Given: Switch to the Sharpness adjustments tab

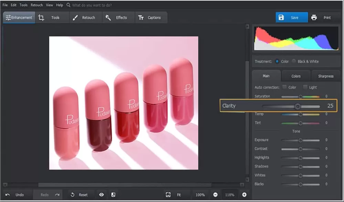Looking at the screenshot, I should tap(326, 76).
